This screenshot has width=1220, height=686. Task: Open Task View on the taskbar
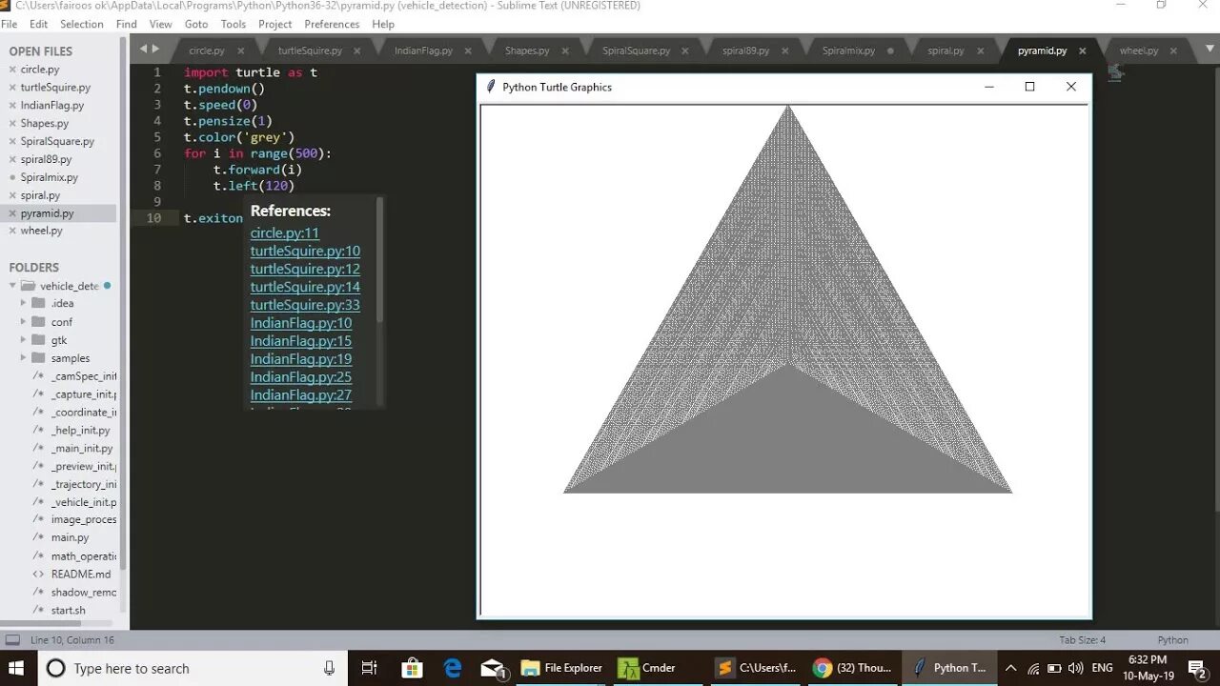click(x=370, y=668)
